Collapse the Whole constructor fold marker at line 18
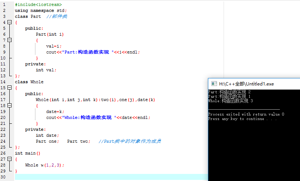 click(10, 106)
